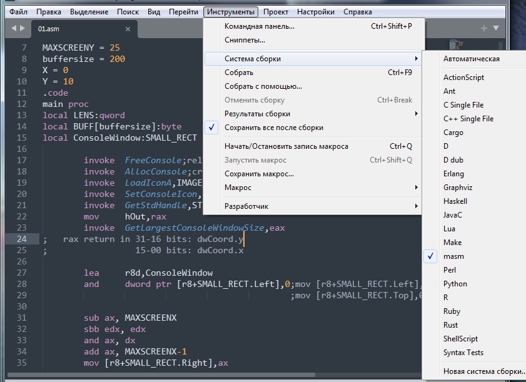This screenshot has height=382, width=526.
Task: Click the left tab navigation arrow
Action: click(x=14, y=28)
